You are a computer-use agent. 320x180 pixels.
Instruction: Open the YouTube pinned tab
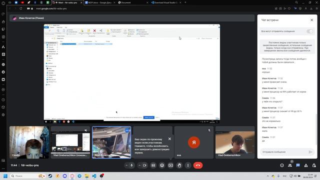coord(22,2)
